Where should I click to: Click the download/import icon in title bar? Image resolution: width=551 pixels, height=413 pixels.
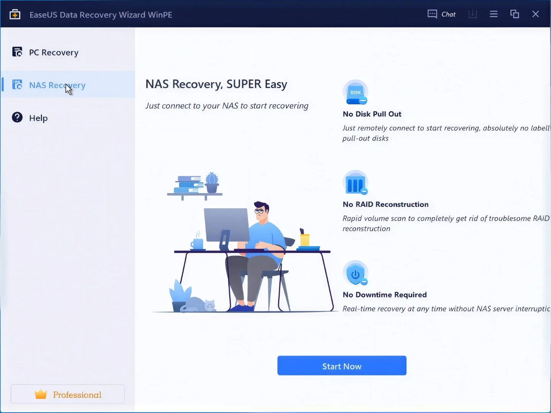473,14
